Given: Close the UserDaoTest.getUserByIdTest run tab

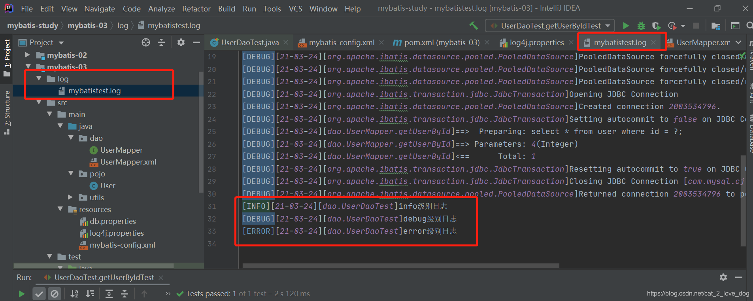Looking at the screenshot, I should (x=161, y=278).
